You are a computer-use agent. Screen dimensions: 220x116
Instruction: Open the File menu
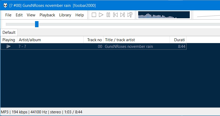point(8,15)
